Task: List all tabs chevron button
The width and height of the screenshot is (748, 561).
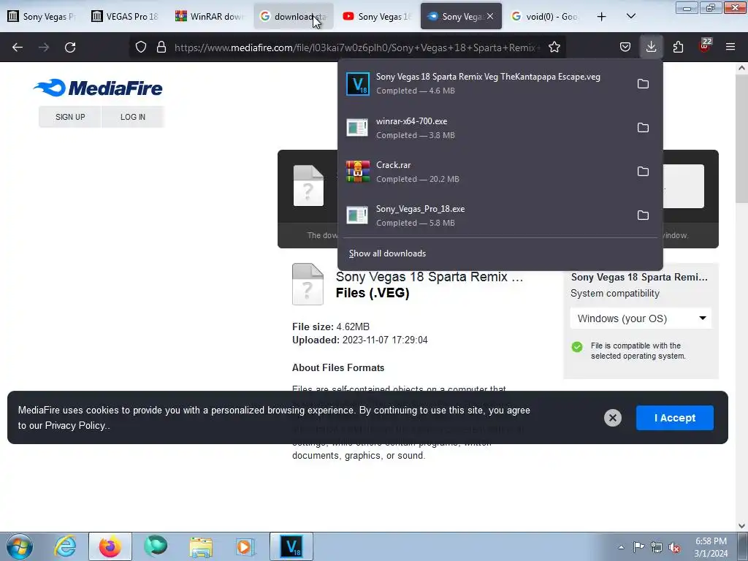Action: pos(630,16)
